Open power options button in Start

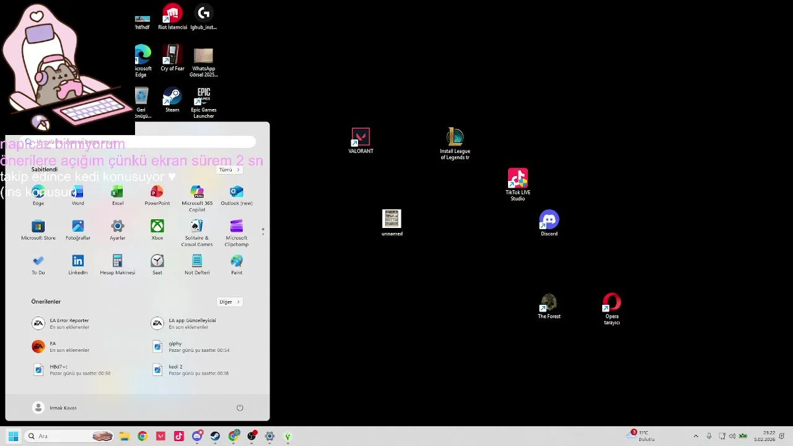(x=240, y=408)
